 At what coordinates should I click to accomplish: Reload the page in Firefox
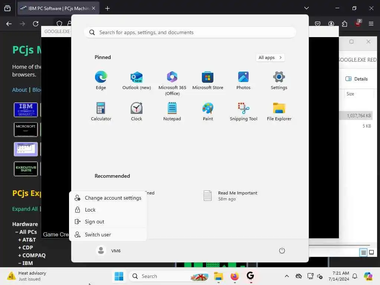(36, 24)
